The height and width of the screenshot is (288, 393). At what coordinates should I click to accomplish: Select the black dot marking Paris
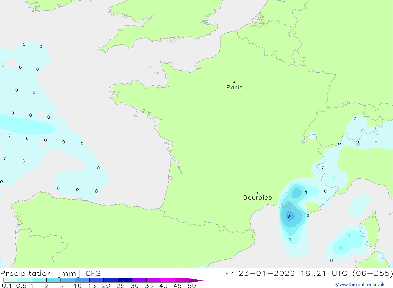click(x=234, y=82)
